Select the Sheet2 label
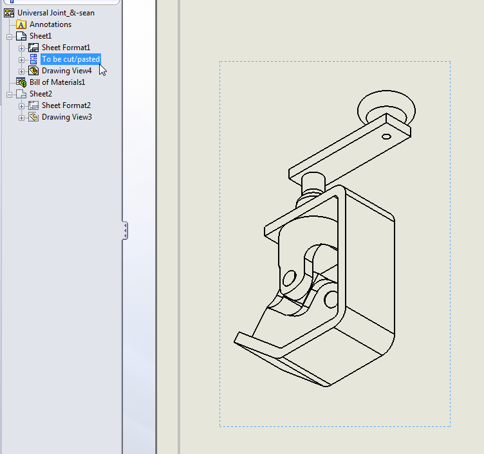Screen dimensions: 484x454 [41, 94]
